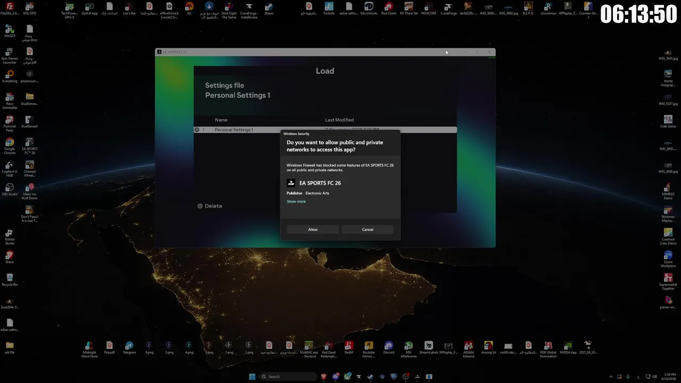The image size is (681, 383).
Task: Open MSI Afterburner desktop icon
Action: [x=409, y=349]
